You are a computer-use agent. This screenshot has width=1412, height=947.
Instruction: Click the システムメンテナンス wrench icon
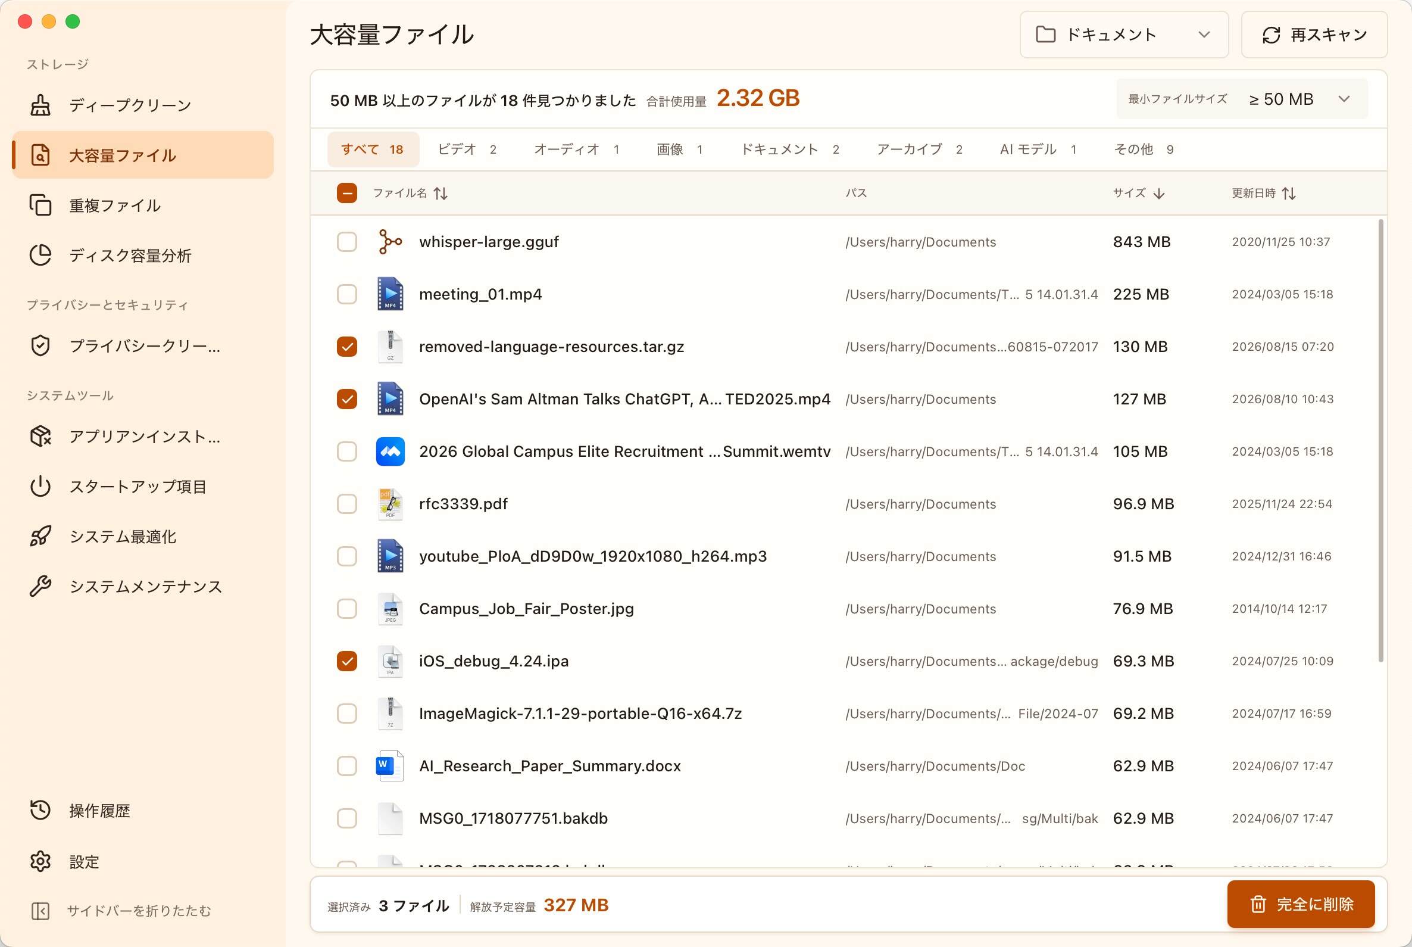tap(40, 587)
